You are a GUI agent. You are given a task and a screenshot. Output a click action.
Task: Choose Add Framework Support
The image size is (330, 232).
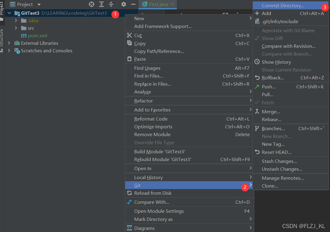pyautogui.click(x=163, y=26)
